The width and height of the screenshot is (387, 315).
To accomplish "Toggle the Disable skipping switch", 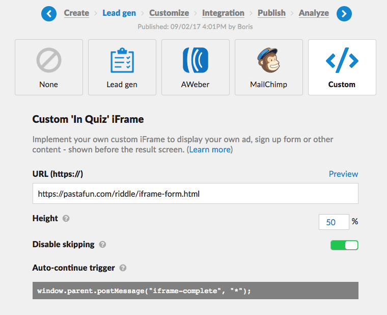I will 344,245.
